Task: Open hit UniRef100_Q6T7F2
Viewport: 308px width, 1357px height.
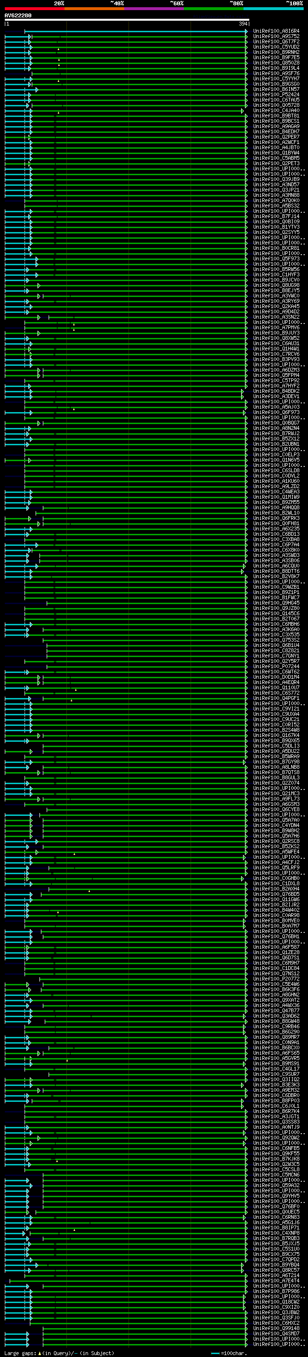Action: 276,41
